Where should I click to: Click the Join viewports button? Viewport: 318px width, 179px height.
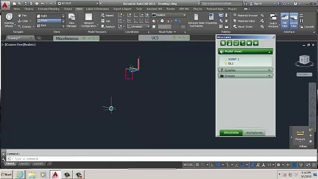tap(106, 21)
